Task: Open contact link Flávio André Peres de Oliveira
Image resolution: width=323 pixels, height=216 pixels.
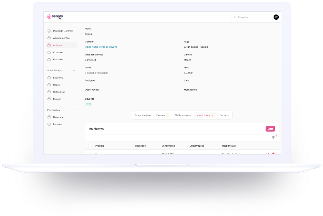Action: (101, 47)
